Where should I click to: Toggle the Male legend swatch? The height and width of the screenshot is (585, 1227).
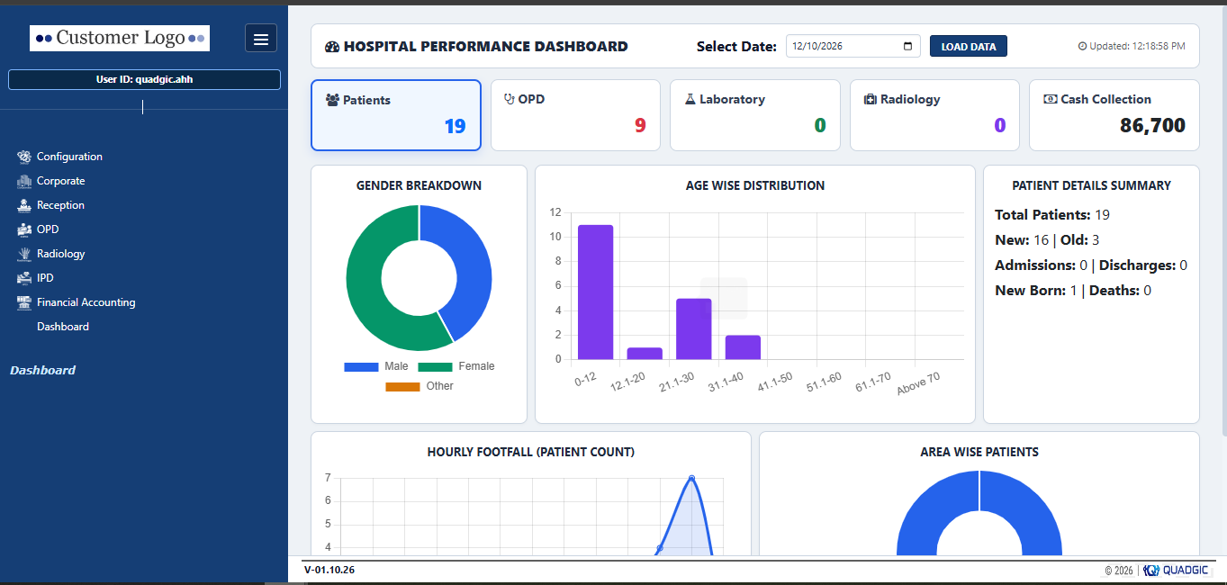[x=361, y=366]
